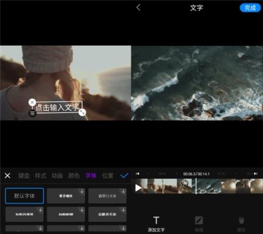263x234 pixels.
Task: Jump to the end with the skip-forward icon
Action: (256, 174)
